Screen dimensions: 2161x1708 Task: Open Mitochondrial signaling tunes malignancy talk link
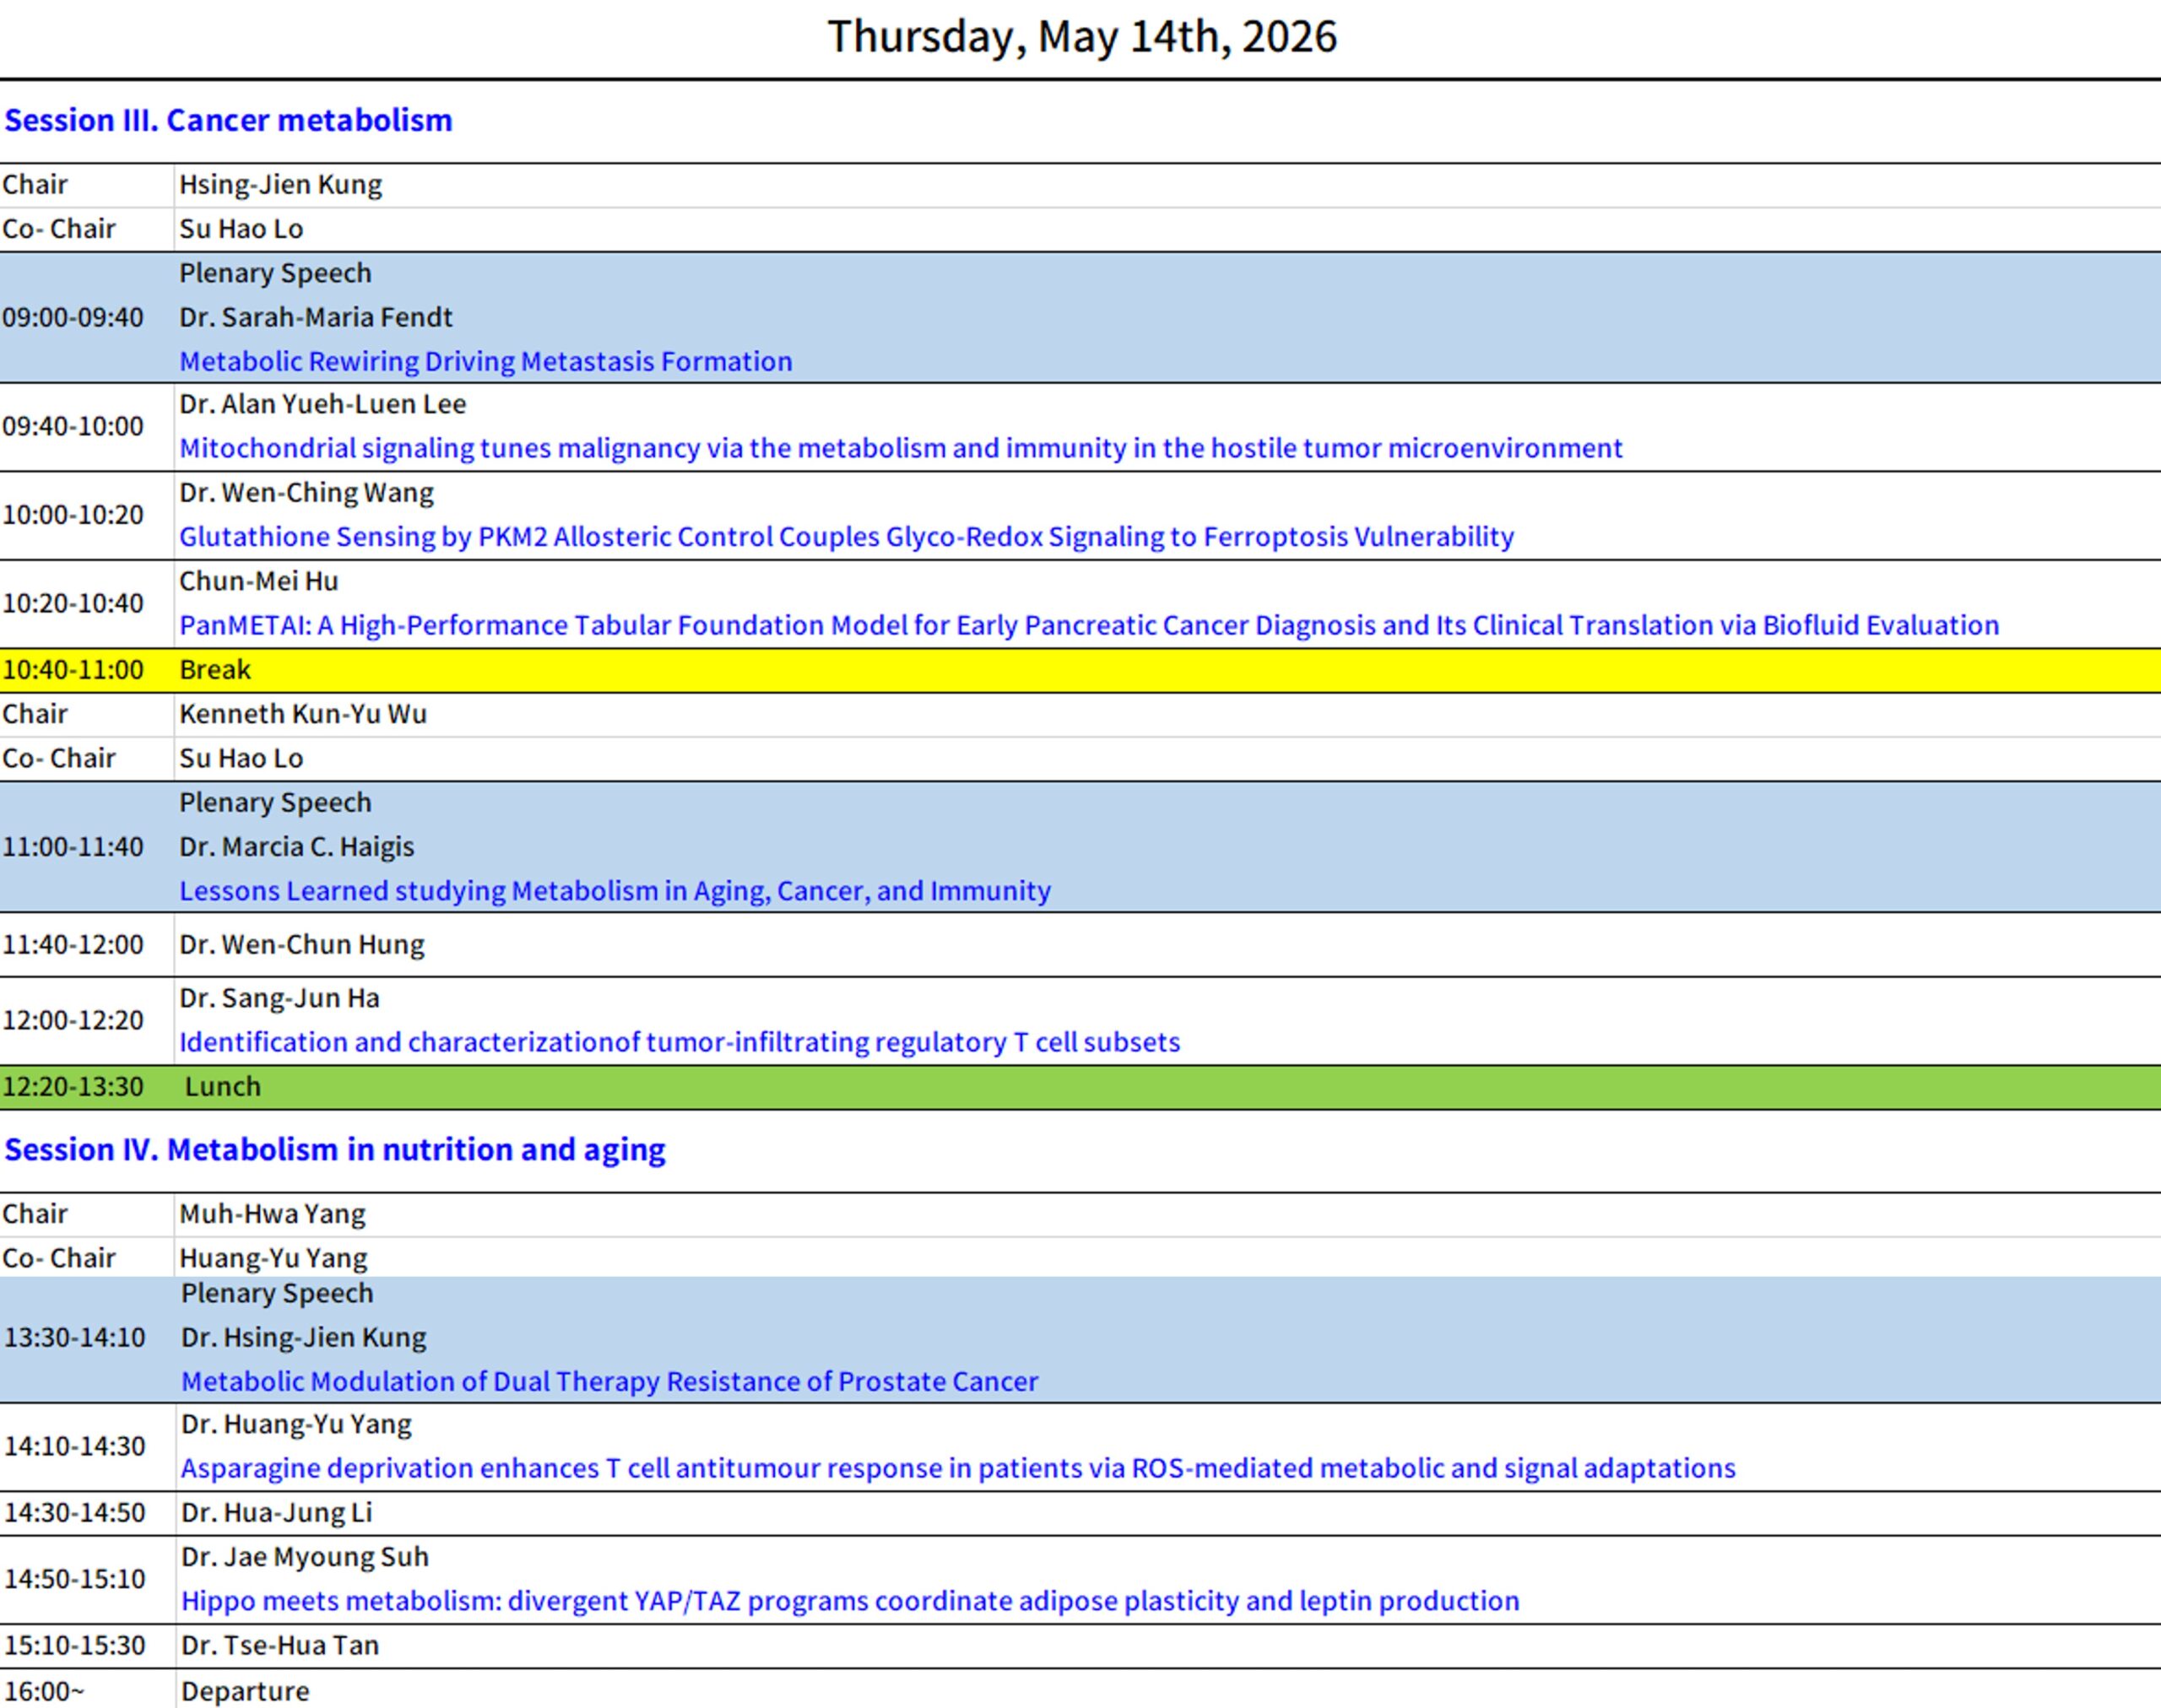901,448
